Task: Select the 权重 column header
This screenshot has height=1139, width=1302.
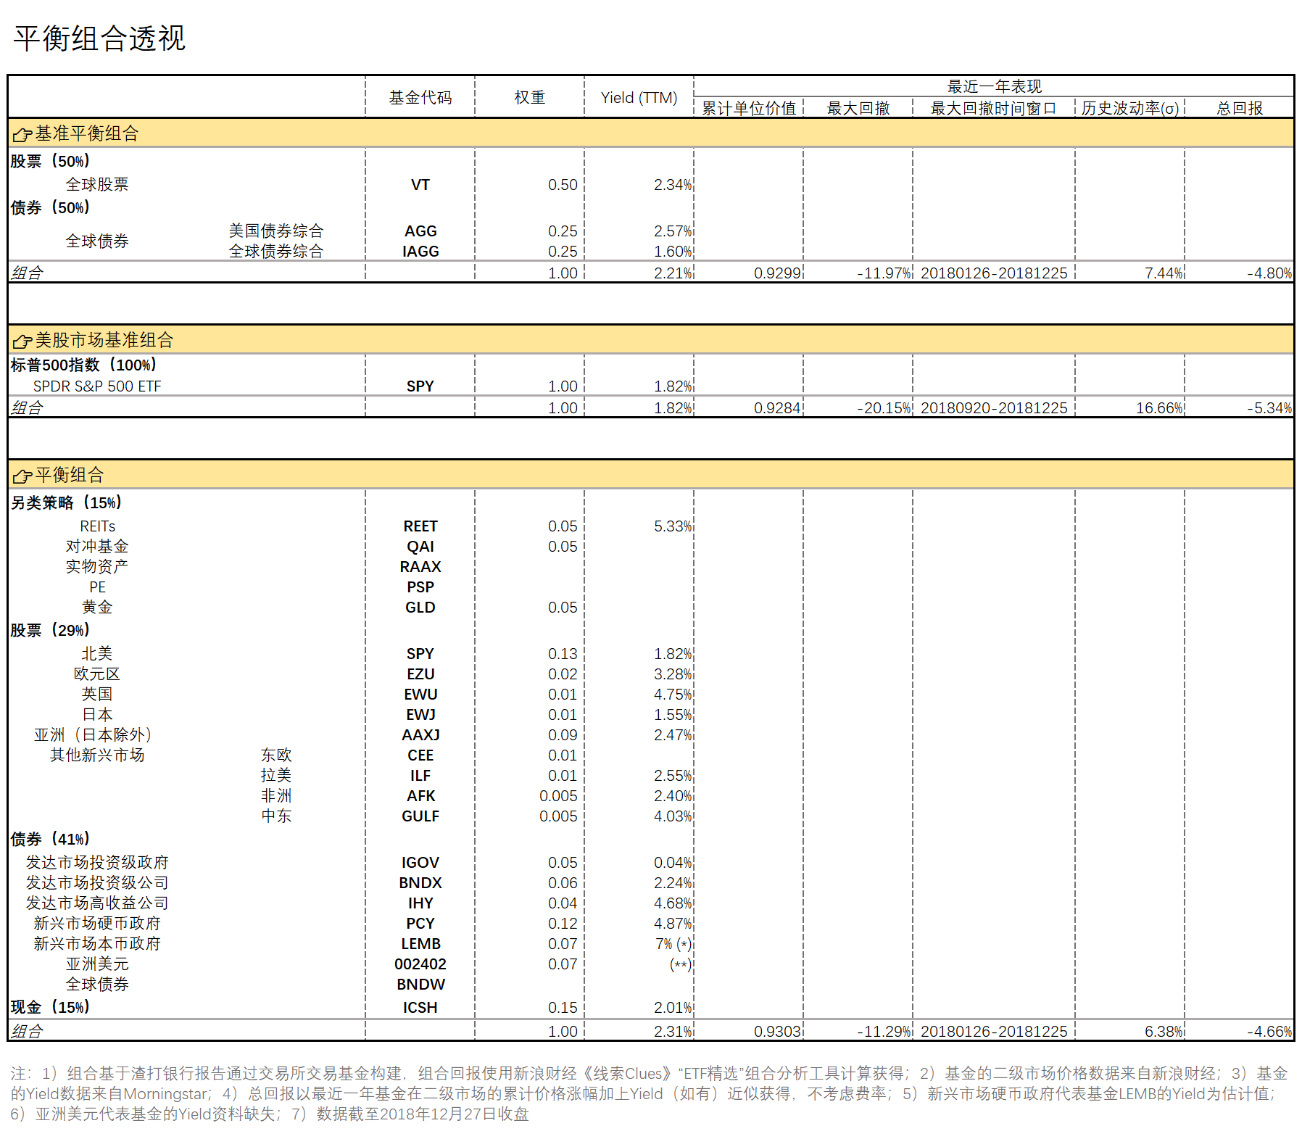Action: click(530, 97)
